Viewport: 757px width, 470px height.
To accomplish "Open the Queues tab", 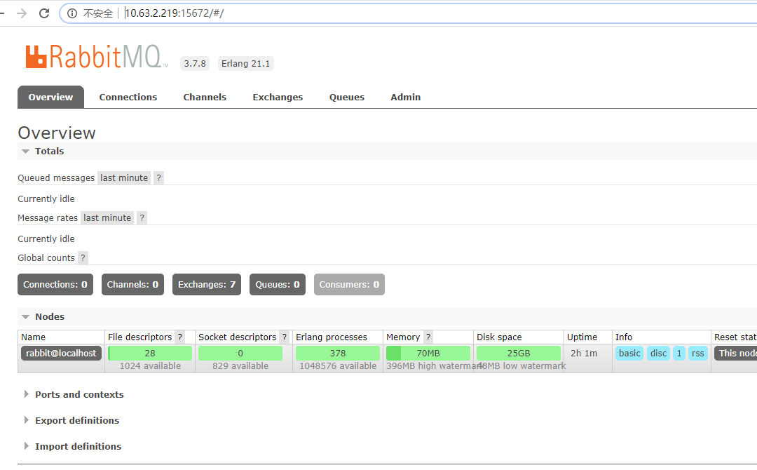I will pyautogui.click(x=347, y=98).
